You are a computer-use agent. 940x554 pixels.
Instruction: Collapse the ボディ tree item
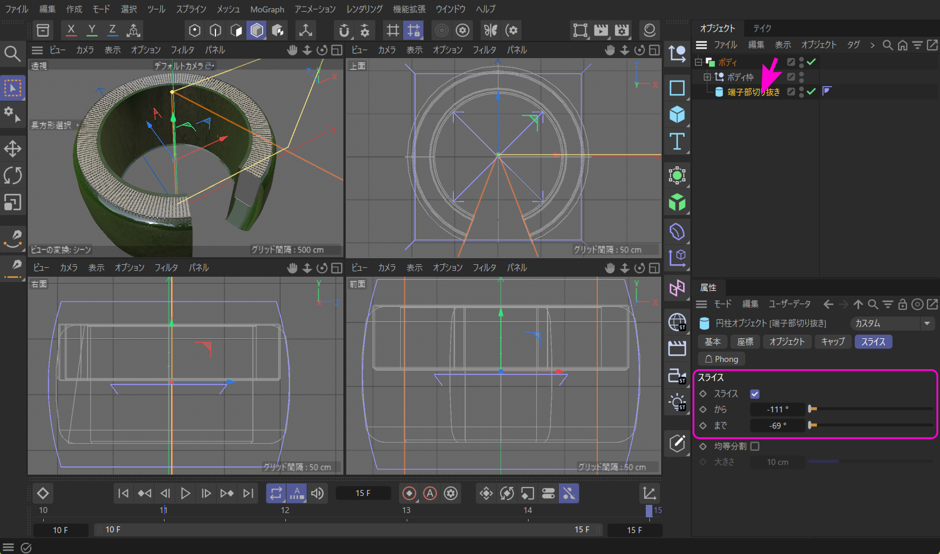tap(698, 62)
